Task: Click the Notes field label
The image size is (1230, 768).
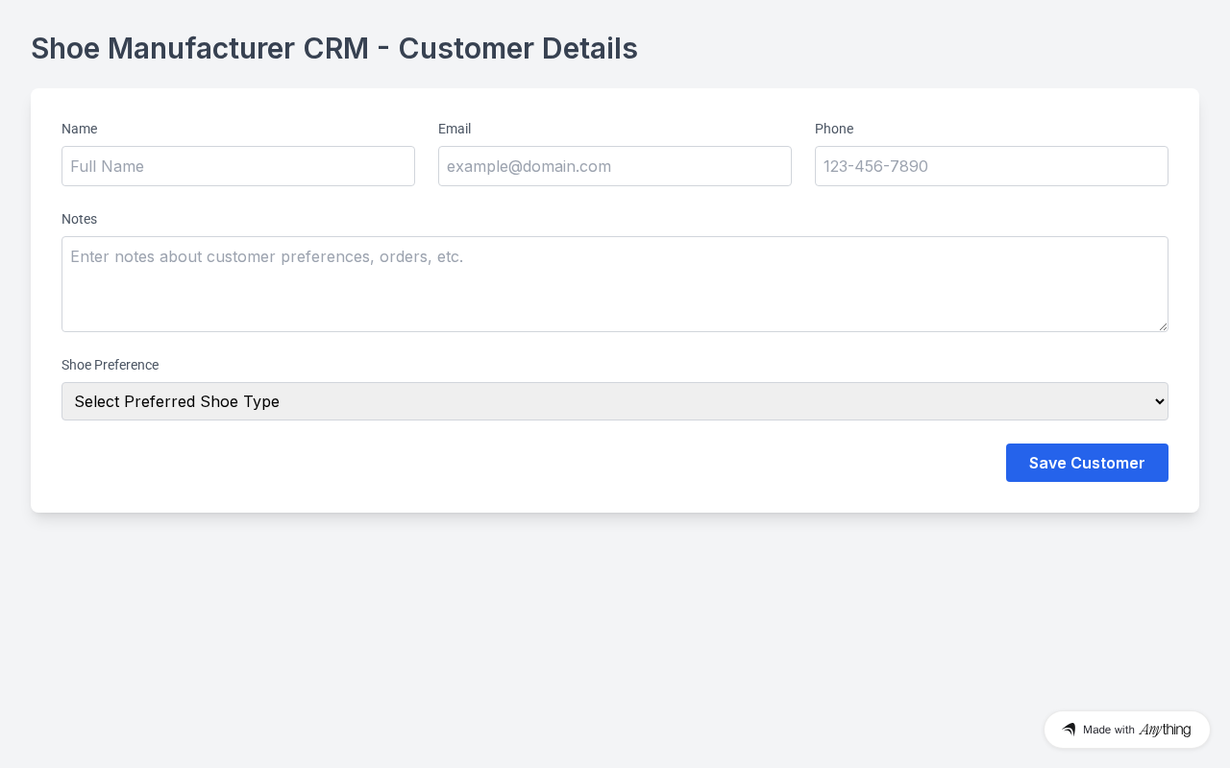Action: (79, 219)
